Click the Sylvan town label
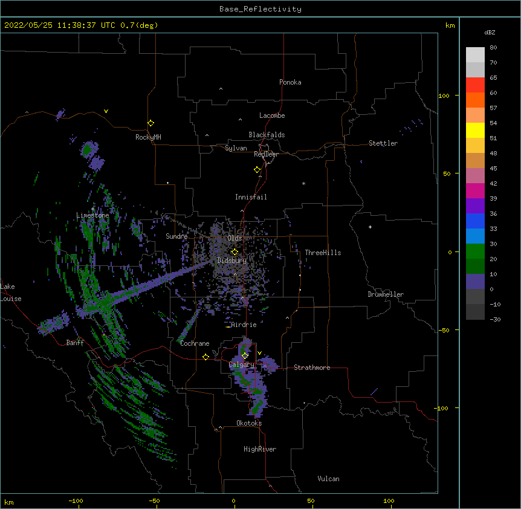This screenshot has width=521, height=509. click(x=236, y=148)
